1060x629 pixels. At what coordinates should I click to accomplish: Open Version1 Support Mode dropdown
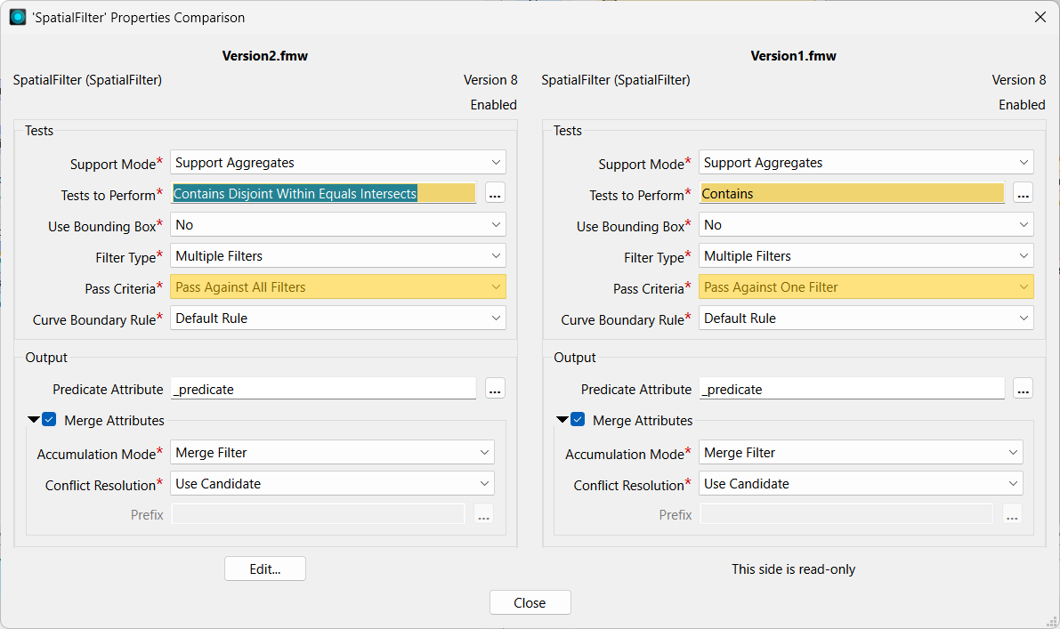point(866,162)
